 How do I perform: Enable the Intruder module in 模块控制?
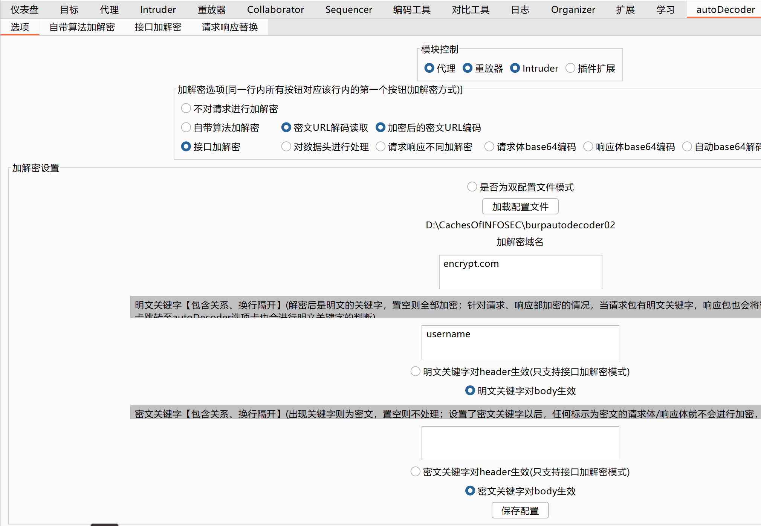pyautogui.click(x=515, y=68)
